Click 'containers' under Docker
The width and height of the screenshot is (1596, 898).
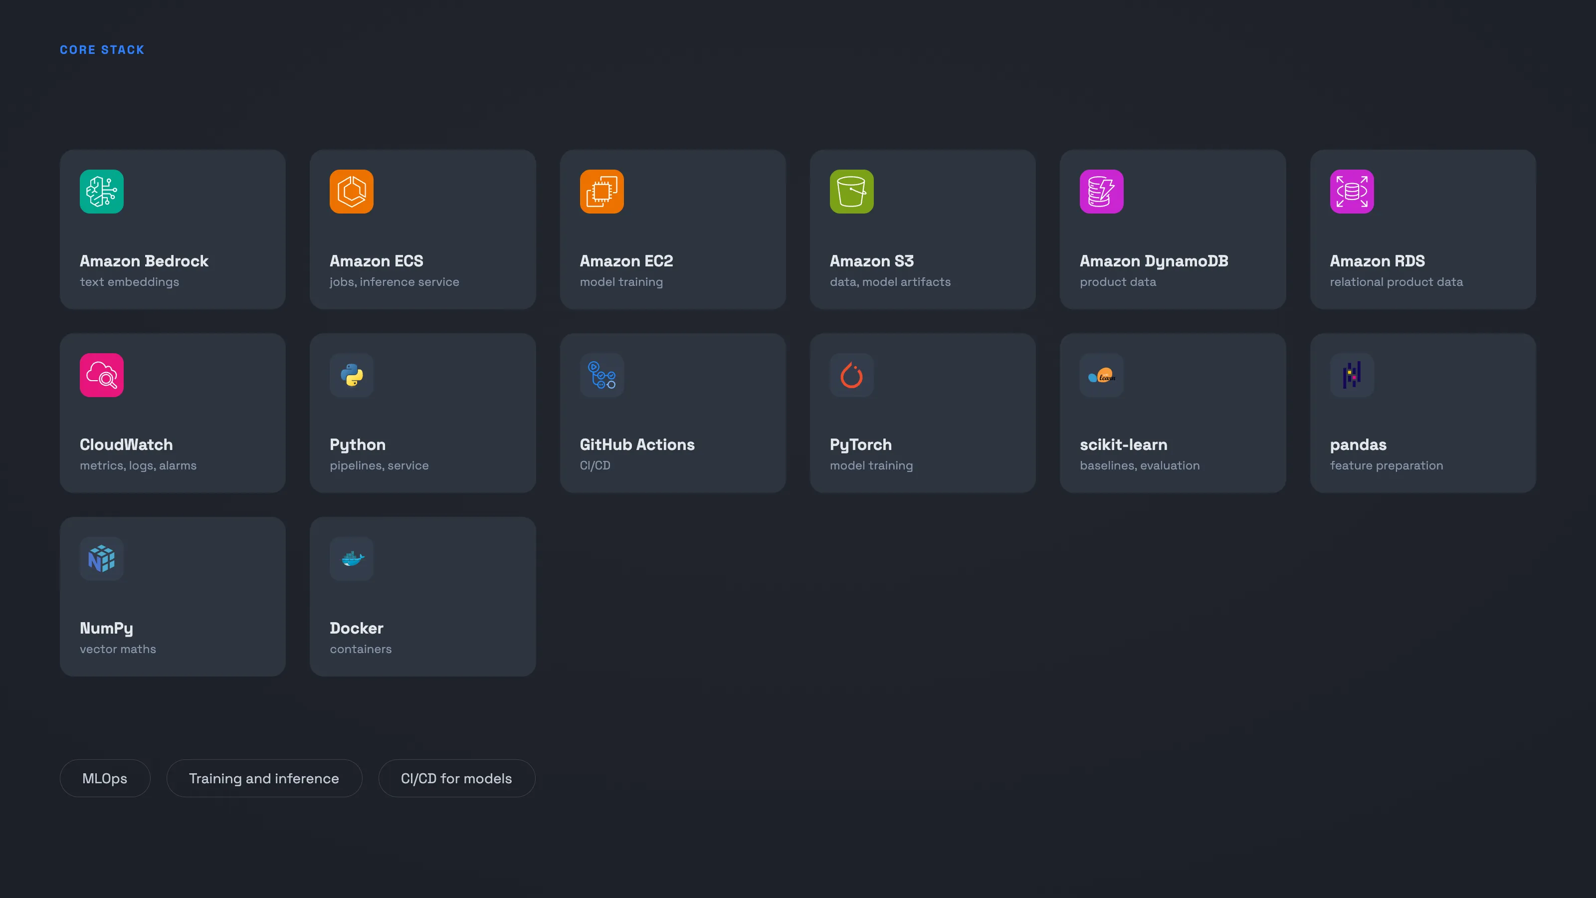coord(361,649)
